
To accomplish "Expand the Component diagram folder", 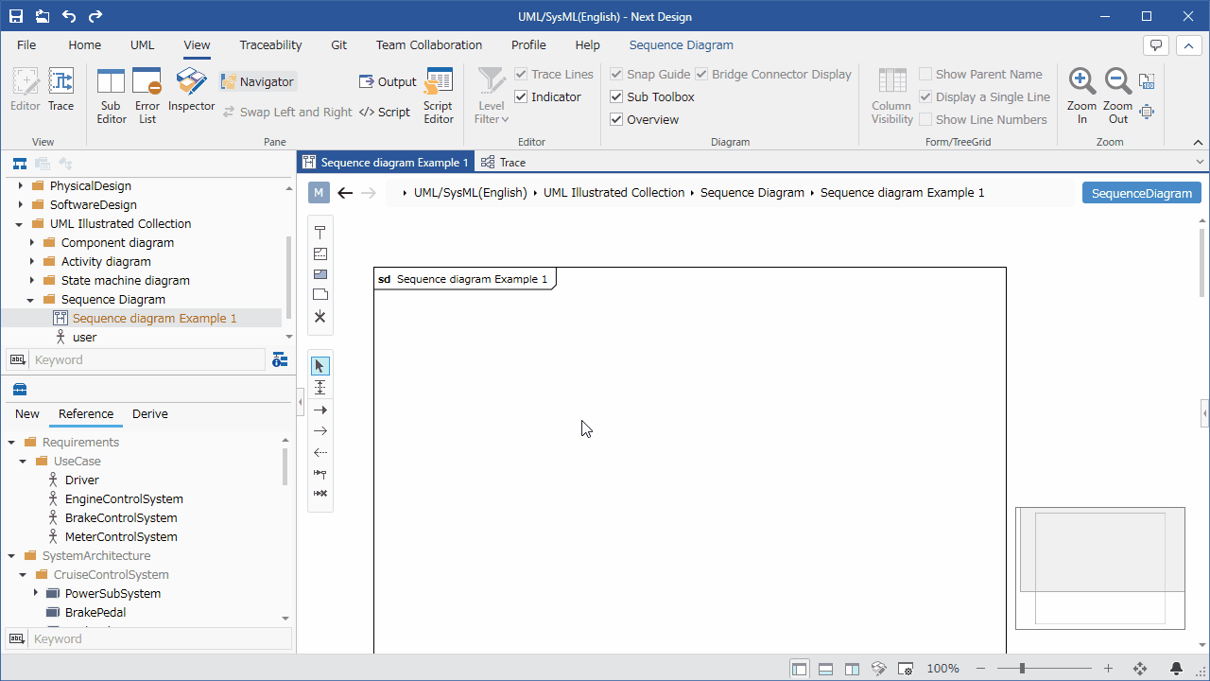I will (31, 243).
